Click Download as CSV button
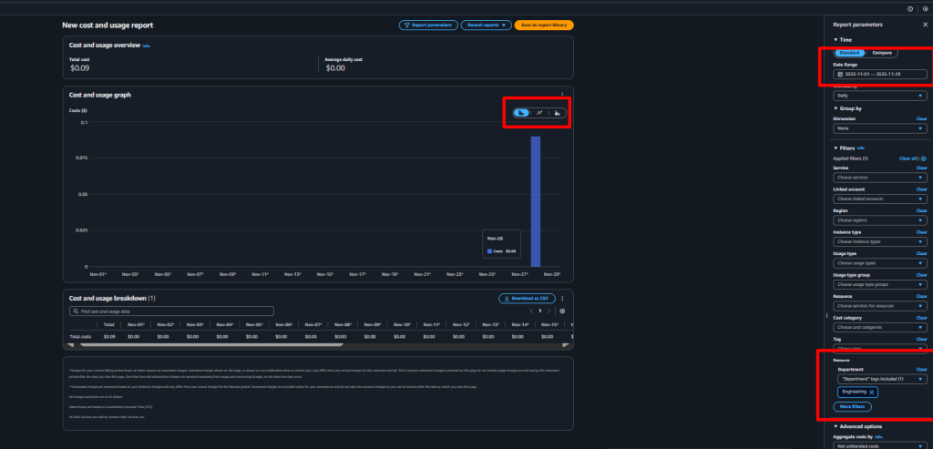This screenshot has width=933, height=449. coord(528,298)
